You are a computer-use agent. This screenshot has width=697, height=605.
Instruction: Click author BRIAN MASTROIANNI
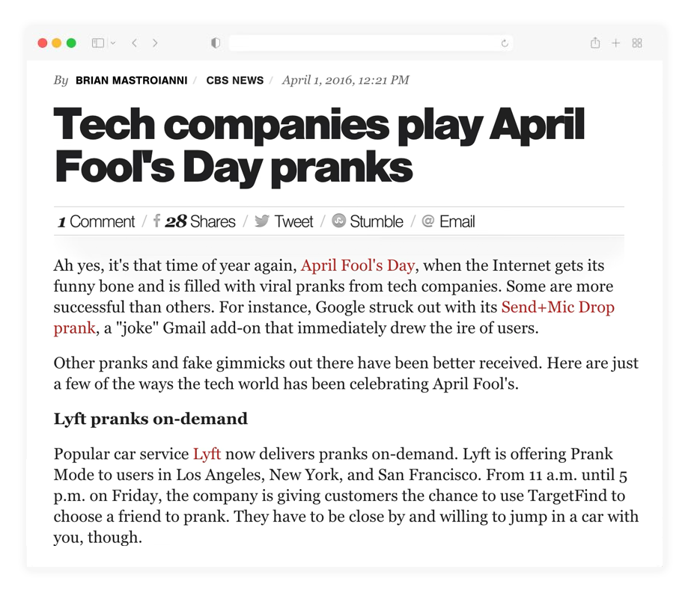coord(131,80)
